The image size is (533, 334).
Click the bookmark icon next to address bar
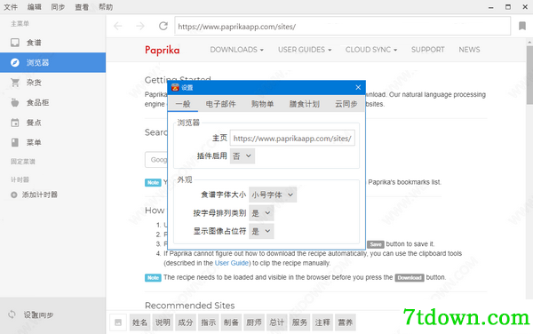(x=522, y=26)
